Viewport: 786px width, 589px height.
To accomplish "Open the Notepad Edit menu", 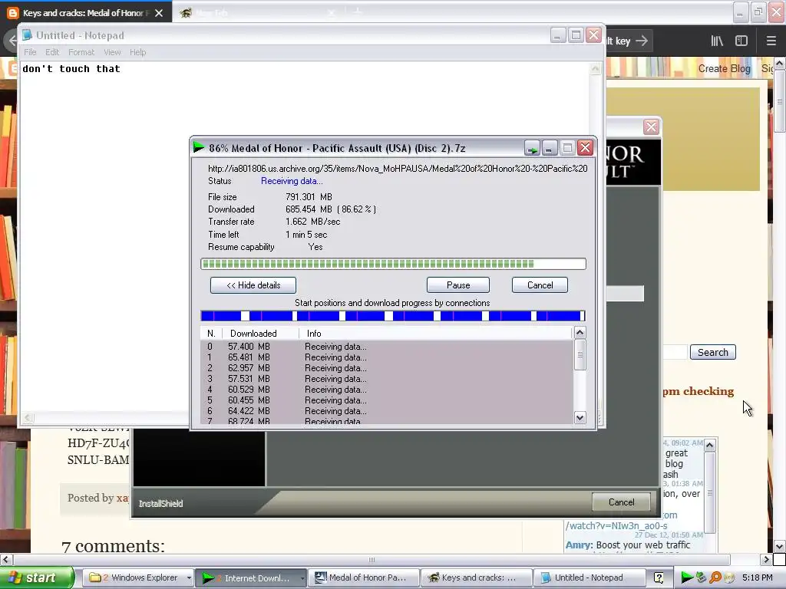I will coord(52,52).
